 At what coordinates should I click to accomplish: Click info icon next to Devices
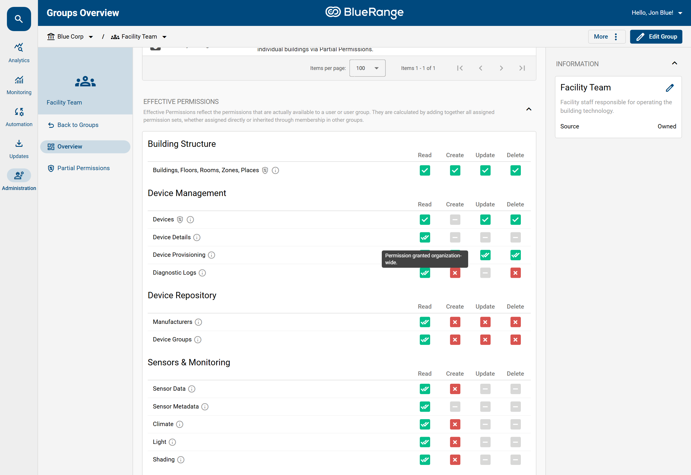coord(190,220)
